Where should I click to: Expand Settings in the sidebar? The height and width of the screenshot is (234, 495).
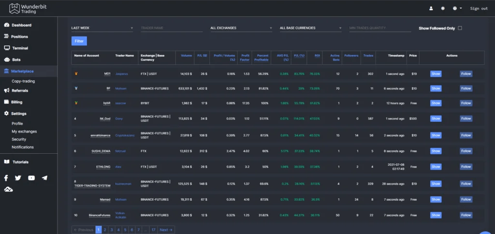point(15,113)
